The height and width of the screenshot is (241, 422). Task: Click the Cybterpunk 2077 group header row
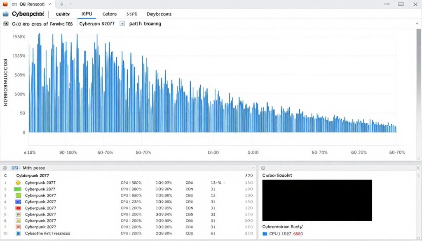pos(129,175)
